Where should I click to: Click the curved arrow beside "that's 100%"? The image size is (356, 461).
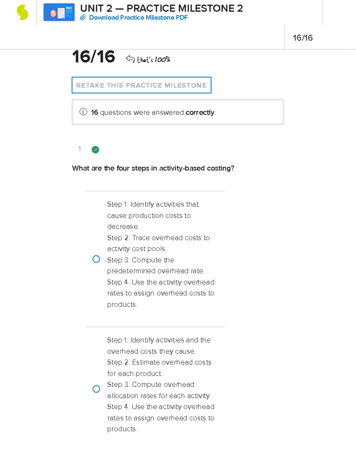130,59
